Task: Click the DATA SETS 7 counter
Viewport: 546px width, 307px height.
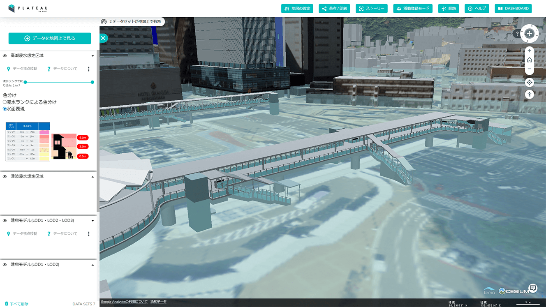Action: pos(84,304)
